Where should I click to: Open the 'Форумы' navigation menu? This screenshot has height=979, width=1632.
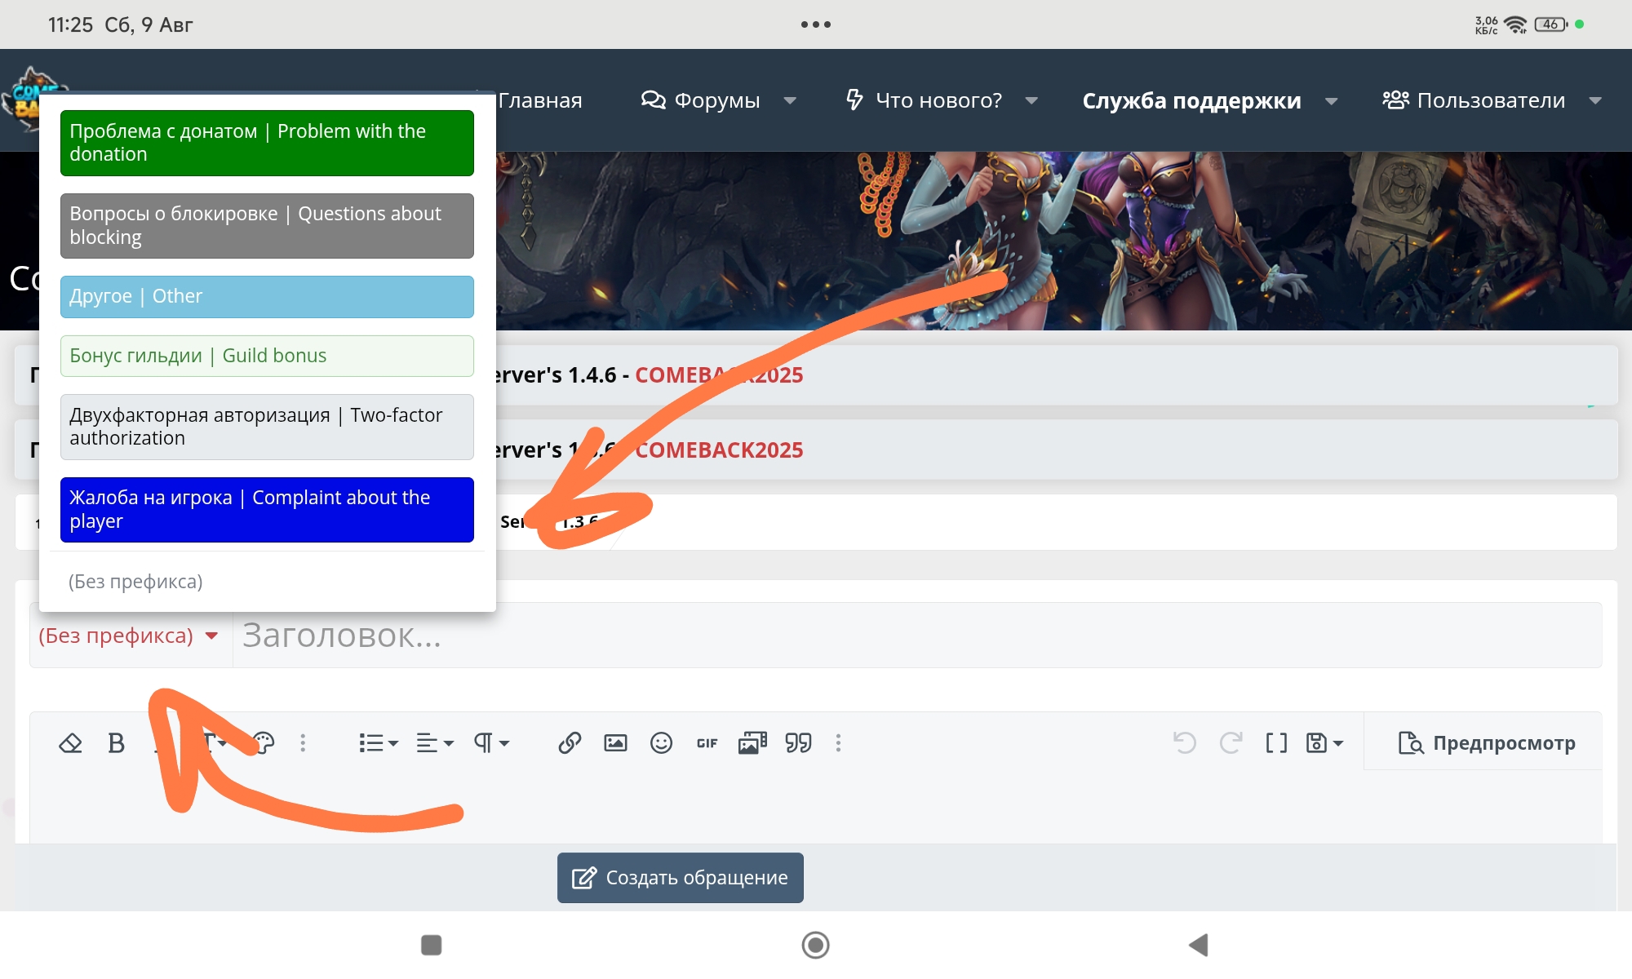pyautogui.click(x=716, y=100)
